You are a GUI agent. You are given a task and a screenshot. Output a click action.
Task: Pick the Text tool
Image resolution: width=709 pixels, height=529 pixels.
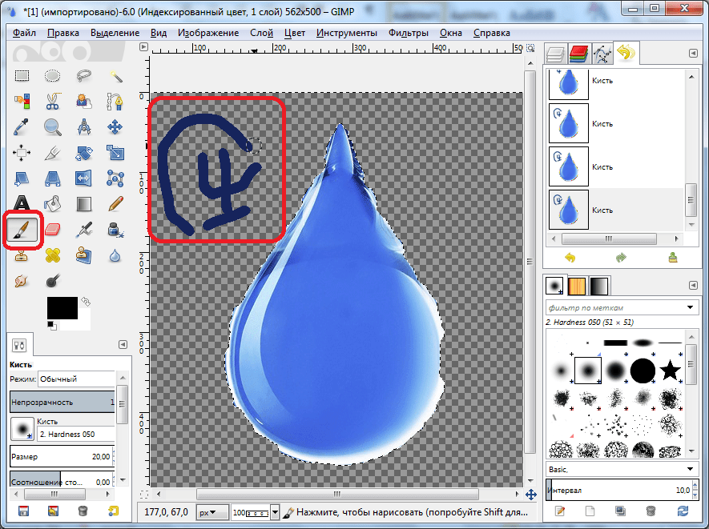(22, 203)
